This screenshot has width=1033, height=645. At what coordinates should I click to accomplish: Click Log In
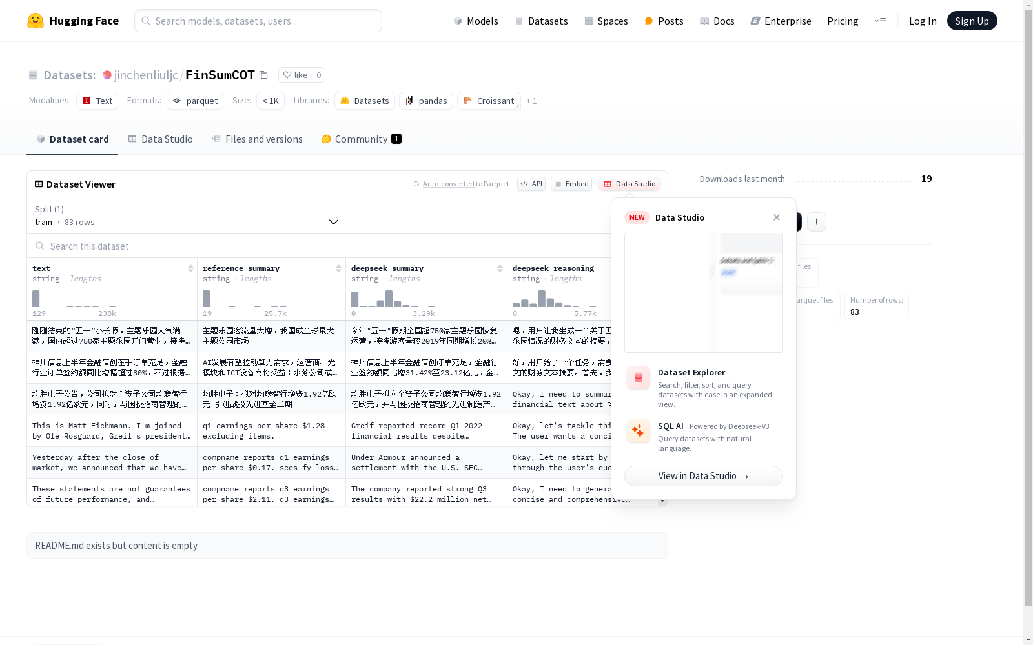coord(923,21)
